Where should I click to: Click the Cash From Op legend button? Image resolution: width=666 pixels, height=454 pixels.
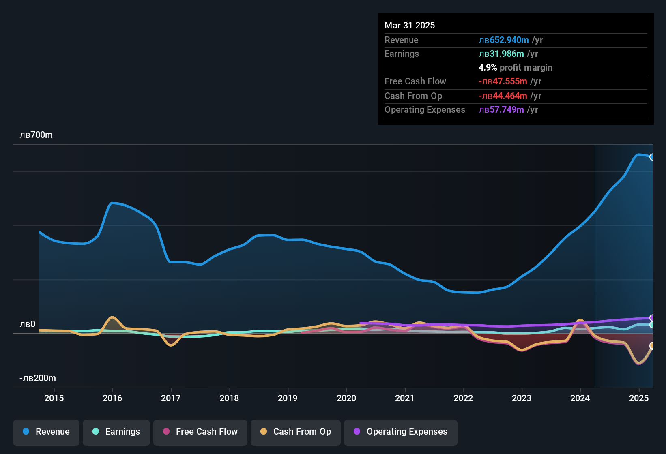click(x=296, y=432)
